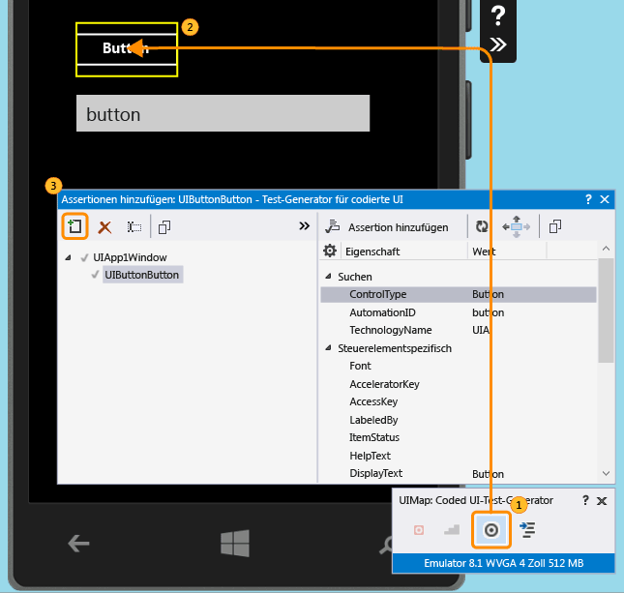
Task: Open help in the Assertionen hinzufügen dialog
Action: pyautogui.click(x=588, y=199)
